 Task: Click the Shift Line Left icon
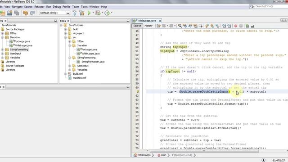(x=224, y=26)
